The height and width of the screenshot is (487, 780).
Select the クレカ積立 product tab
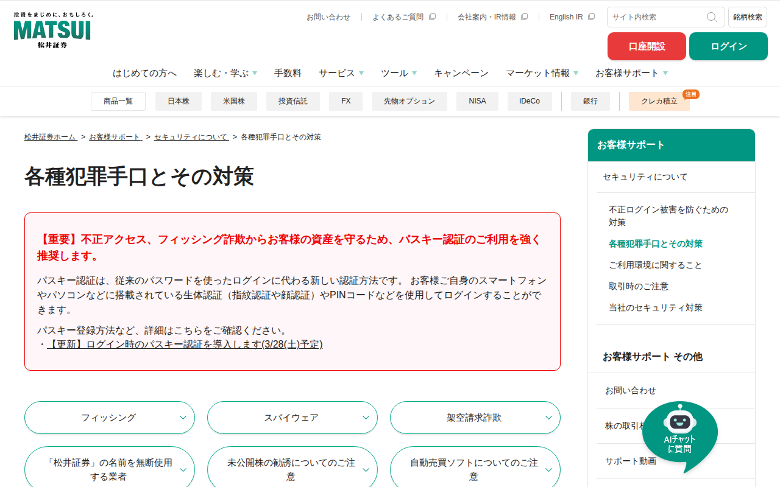659,101
